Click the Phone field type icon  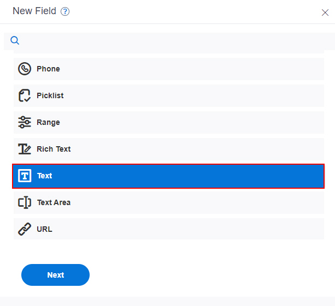coord(25,69)
